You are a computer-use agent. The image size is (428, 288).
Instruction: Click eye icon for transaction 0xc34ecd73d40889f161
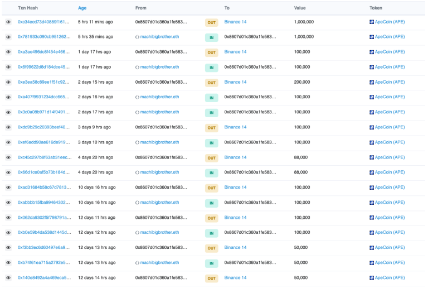point(8,22)
